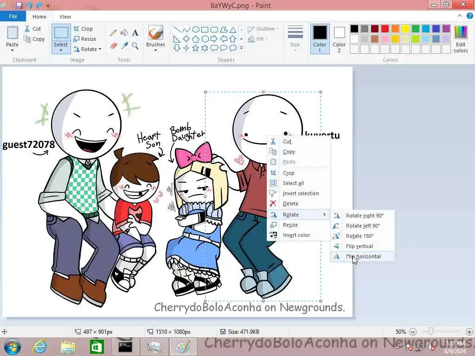Open the Paste dropdown arrow

coord(13,50)
